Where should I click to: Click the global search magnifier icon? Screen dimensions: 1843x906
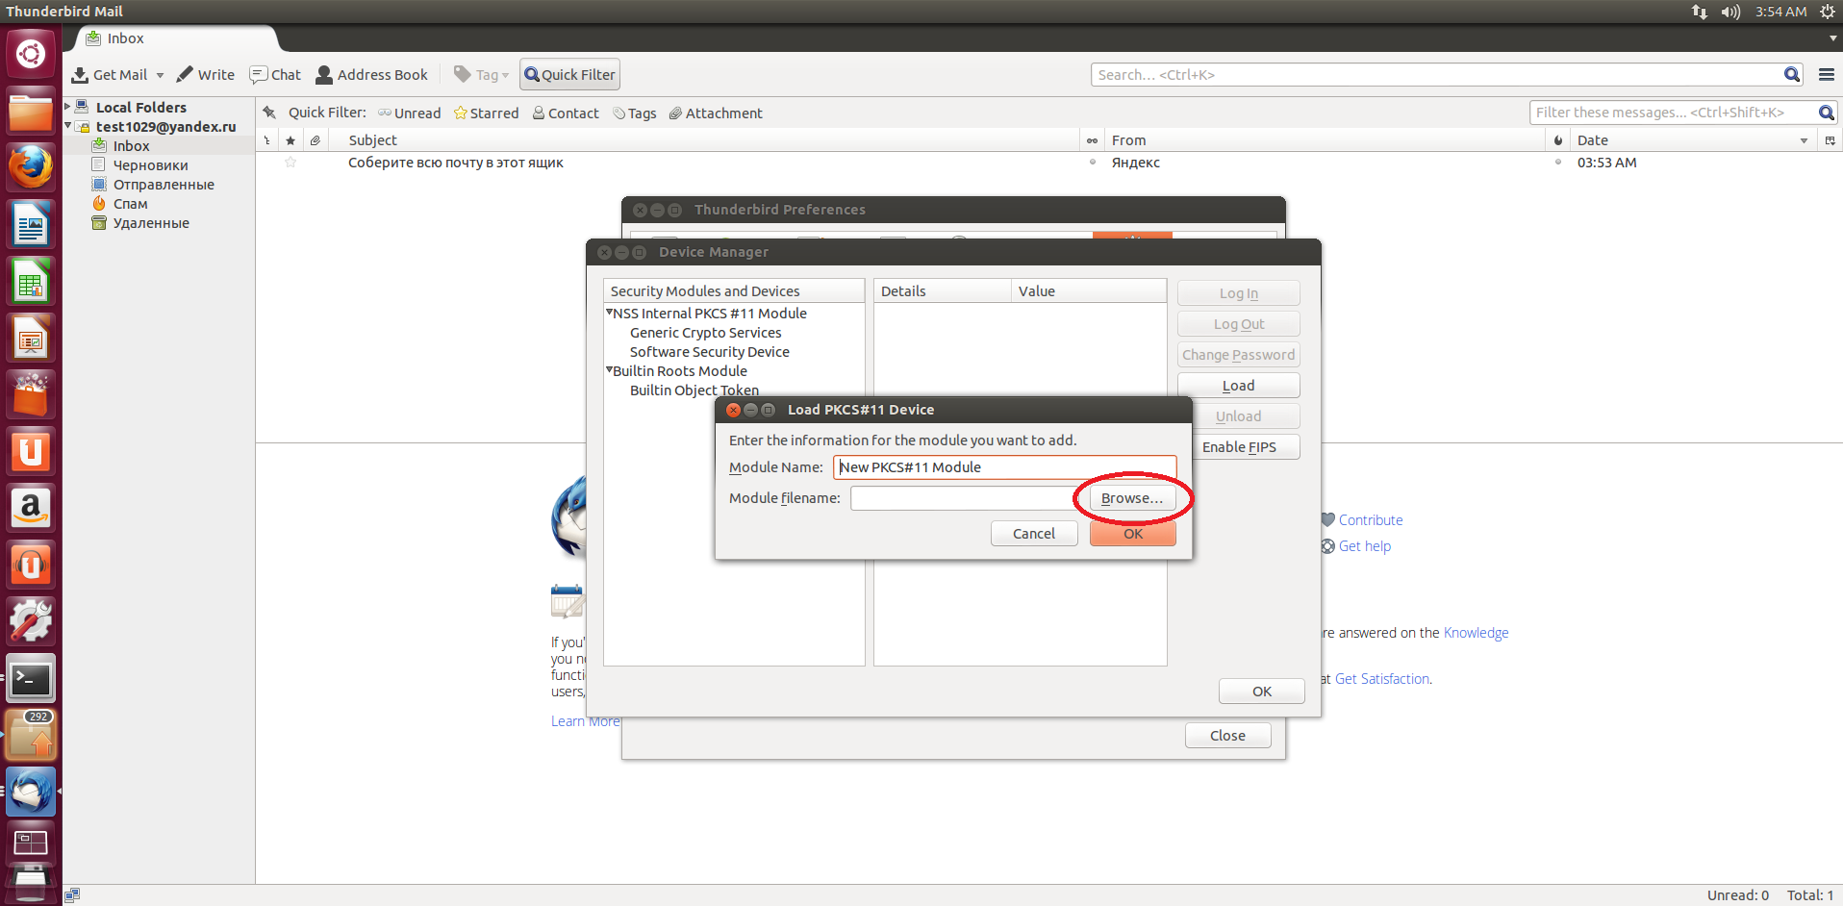pos(1791,74)
